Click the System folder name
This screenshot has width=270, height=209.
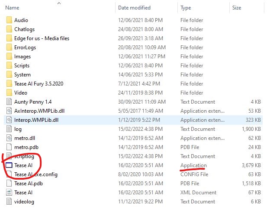coord(22,75)
